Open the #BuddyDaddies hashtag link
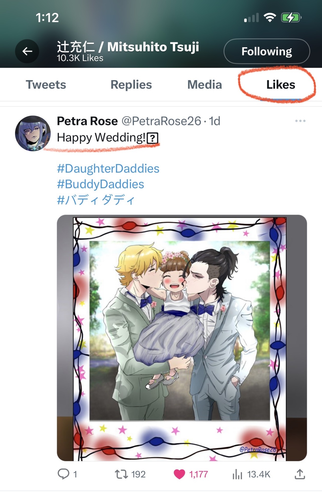The width and height of the screenshot is (322, 493). [100, 184]
